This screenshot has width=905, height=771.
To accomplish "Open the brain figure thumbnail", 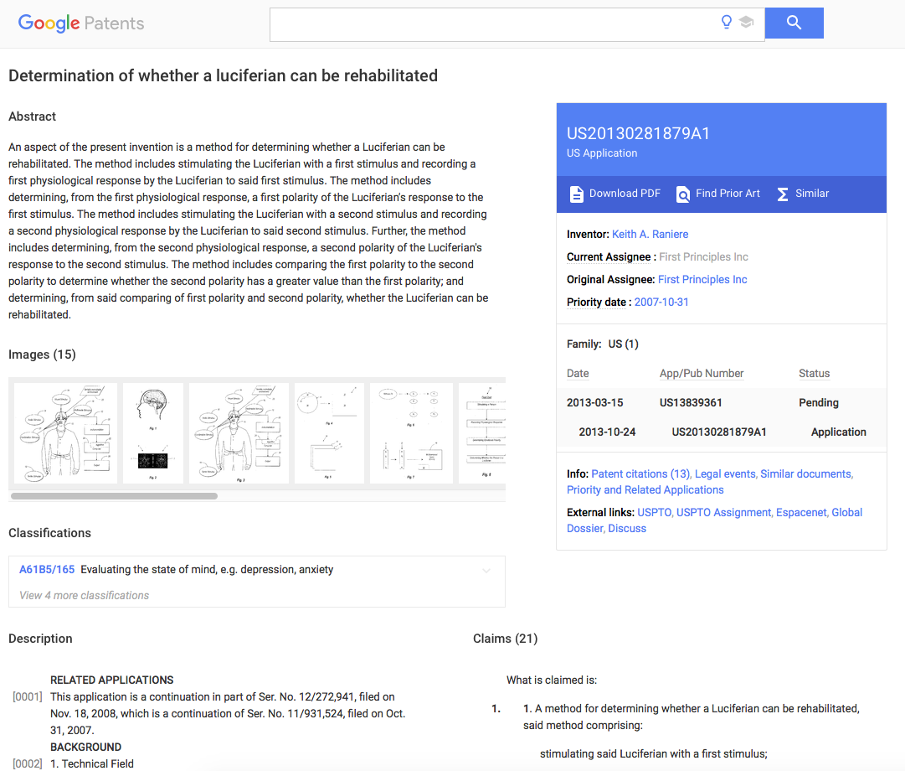I will 153,433.
